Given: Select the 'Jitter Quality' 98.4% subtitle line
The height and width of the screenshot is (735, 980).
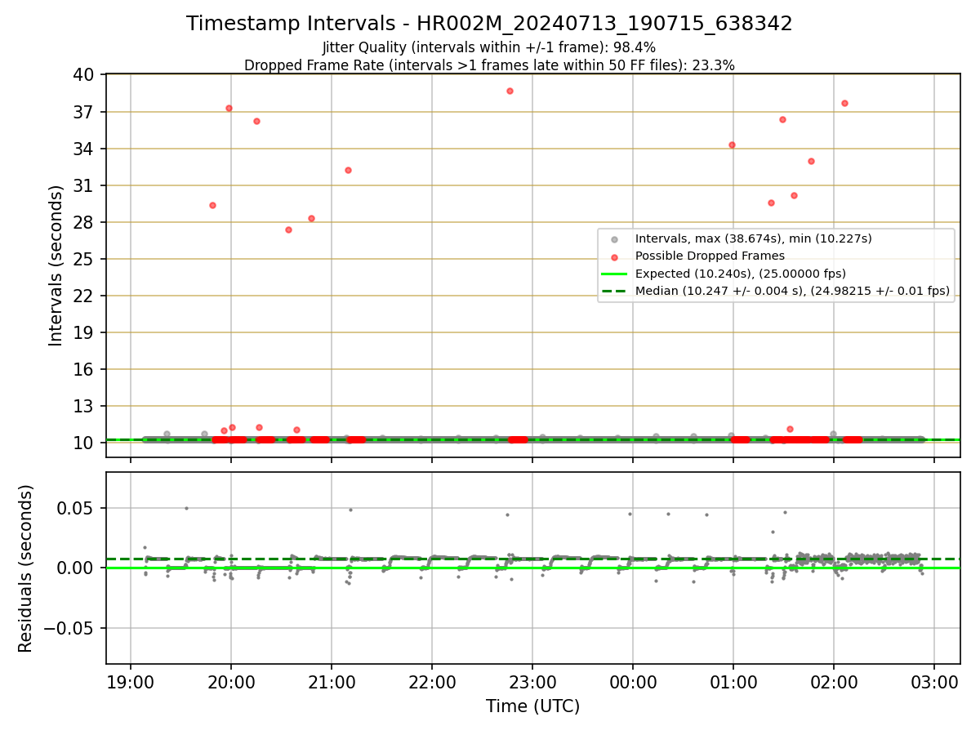Looking at the screenshot, I should pos(489,47).
